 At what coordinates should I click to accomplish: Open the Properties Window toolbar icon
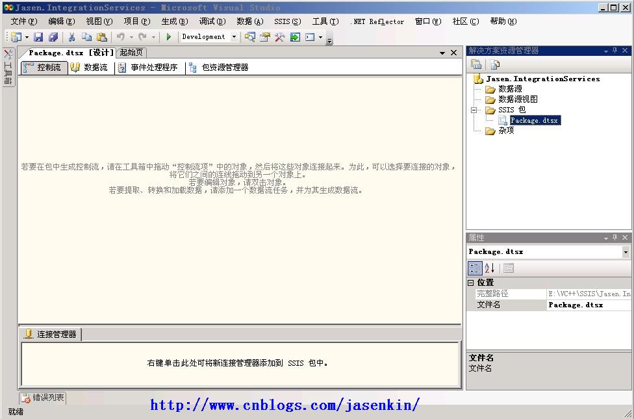coord(265,37)
